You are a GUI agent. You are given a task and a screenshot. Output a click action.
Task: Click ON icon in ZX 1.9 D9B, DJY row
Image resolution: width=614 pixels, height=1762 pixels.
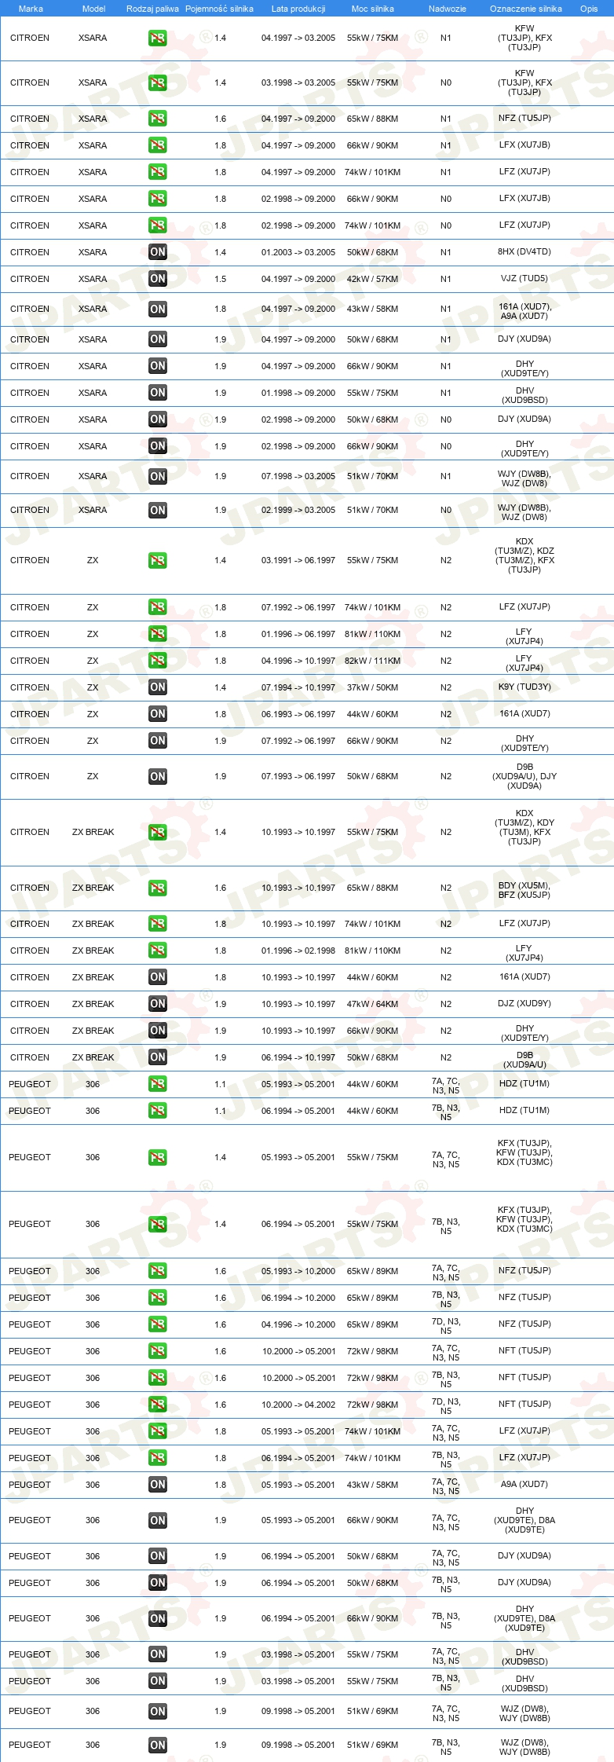[158, 776]
